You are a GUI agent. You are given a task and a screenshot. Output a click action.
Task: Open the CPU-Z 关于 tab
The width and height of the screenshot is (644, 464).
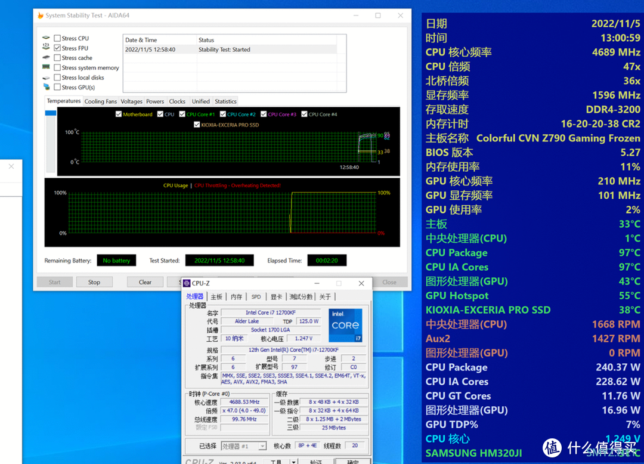(325, 296)
